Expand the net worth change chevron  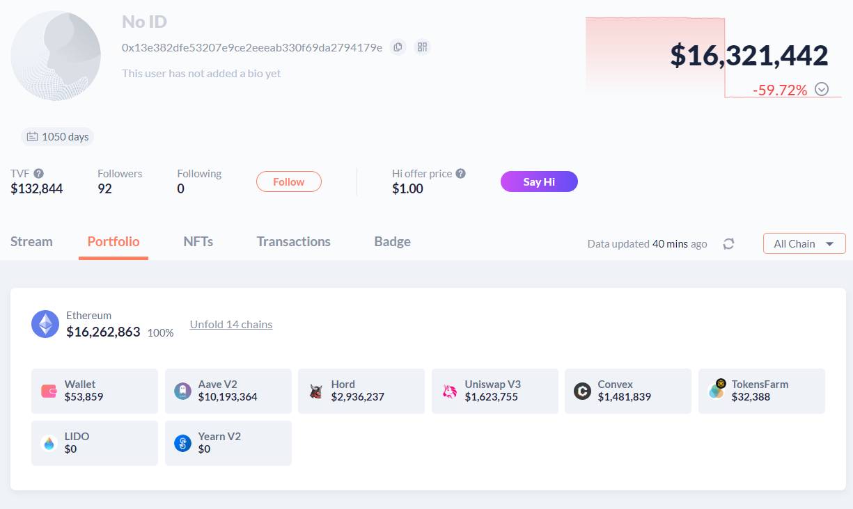822,89
